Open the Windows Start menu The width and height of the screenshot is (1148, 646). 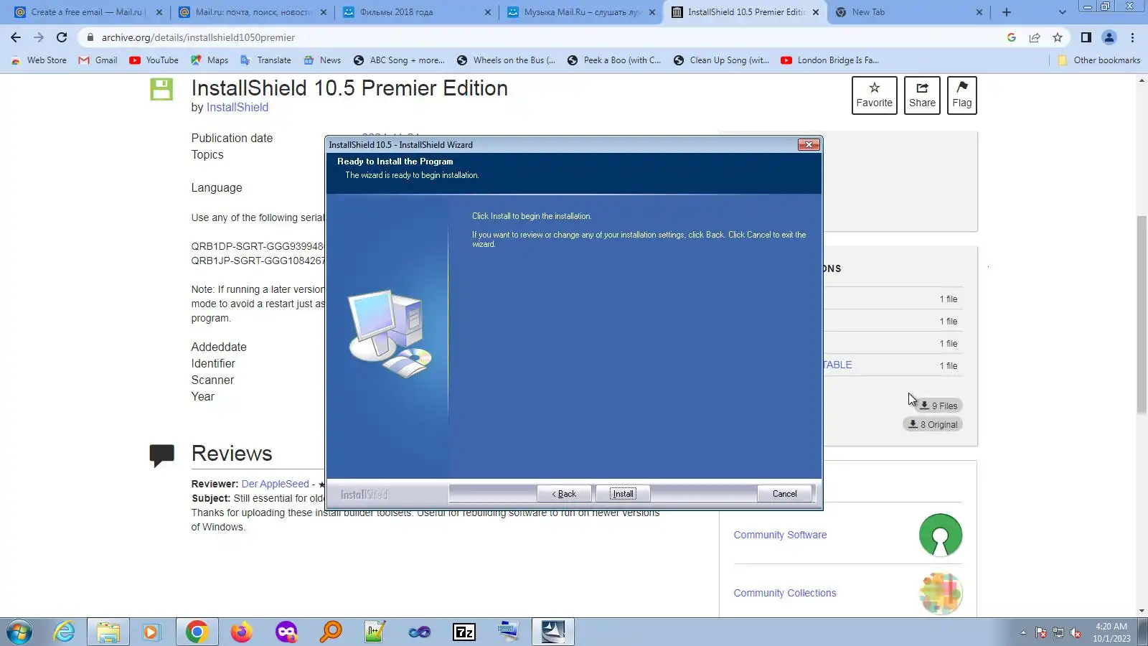click(19, 632)
